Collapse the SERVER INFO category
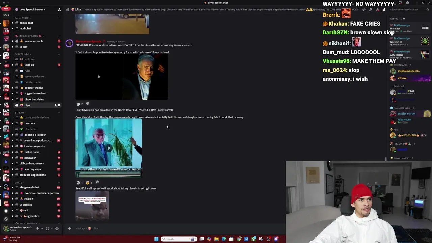Screen dimensions: 432x243 (22, 54)
